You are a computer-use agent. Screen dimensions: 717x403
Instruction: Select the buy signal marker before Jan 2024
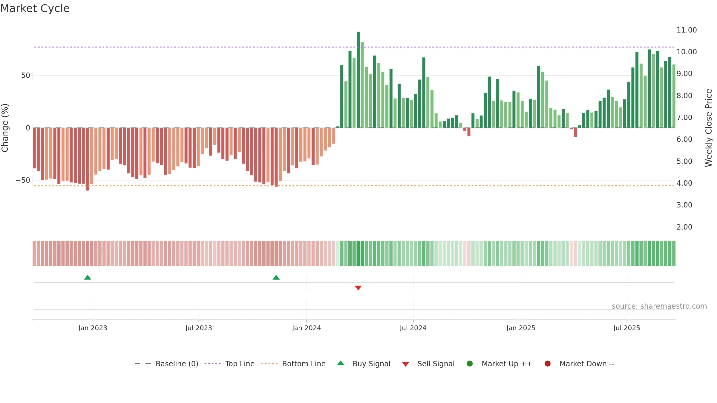click(x=276, y=278)
